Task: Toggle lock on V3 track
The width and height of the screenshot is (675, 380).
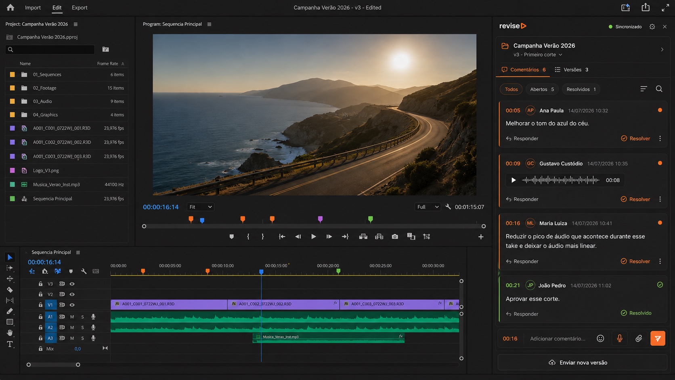Action: [x=40, y=284]
